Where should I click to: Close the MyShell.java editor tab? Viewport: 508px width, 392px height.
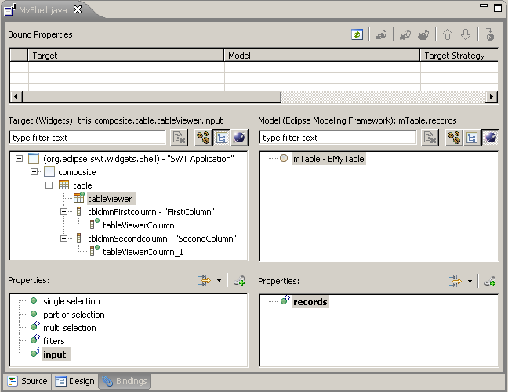click(78, 9)
